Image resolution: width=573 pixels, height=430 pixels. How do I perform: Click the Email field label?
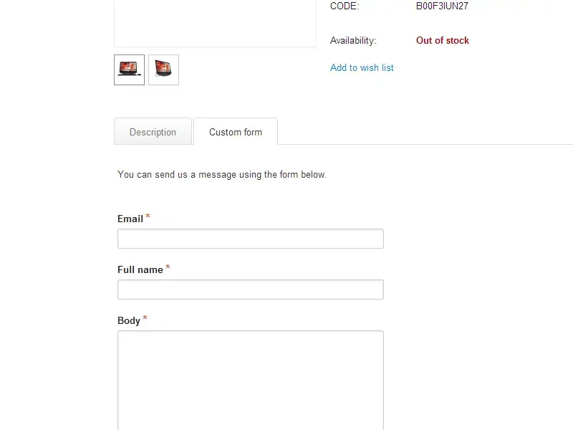click(130, 219)
